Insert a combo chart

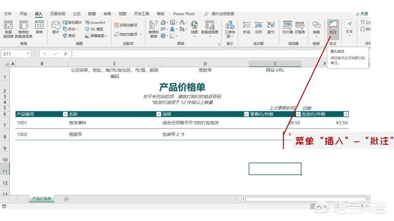[x=183, y=29]
